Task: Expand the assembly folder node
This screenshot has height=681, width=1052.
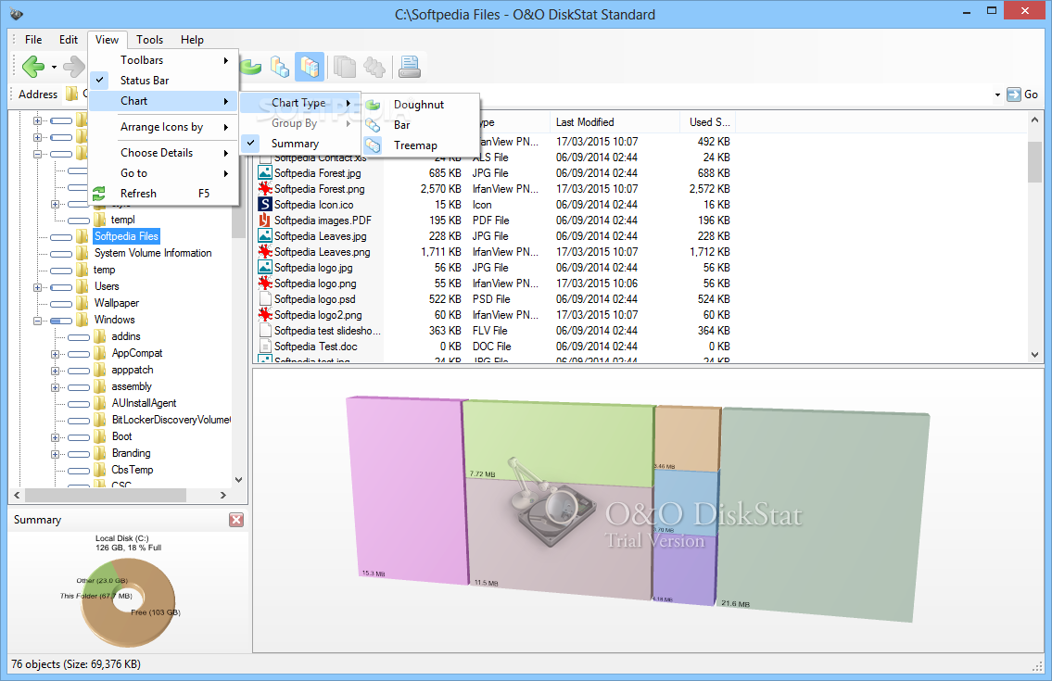Action: 56,387
